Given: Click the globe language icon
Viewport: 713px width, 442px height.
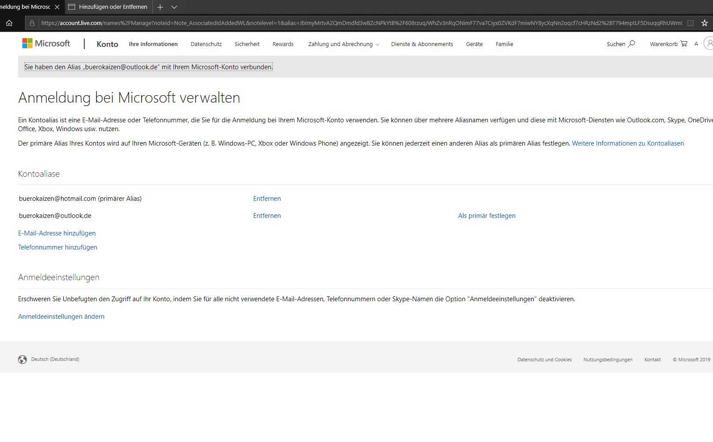Looking at the screenshot, I should 22,360.
